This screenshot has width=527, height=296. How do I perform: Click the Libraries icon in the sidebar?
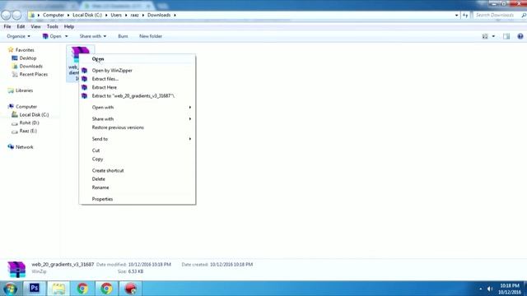(11, 90)
